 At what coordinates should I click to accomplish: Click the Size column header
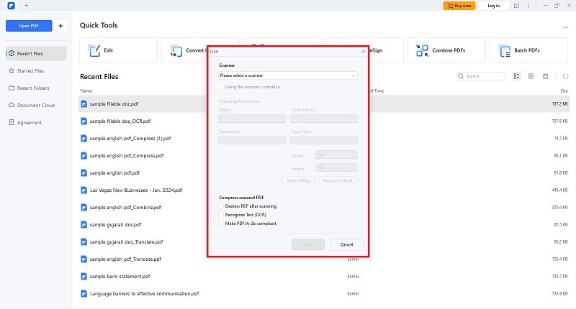564,91
